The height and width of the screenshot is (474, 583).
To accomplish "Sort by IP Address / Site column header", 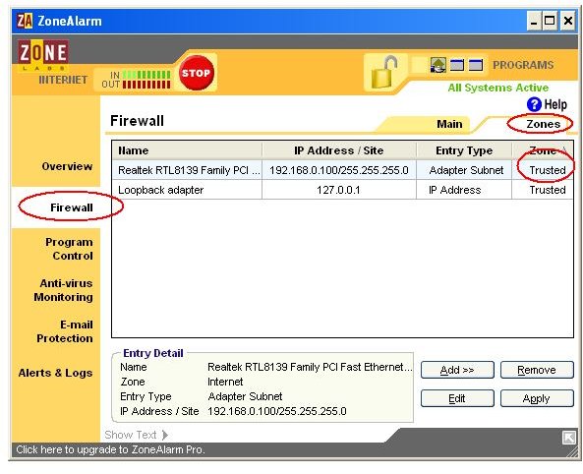I will 339,150.
